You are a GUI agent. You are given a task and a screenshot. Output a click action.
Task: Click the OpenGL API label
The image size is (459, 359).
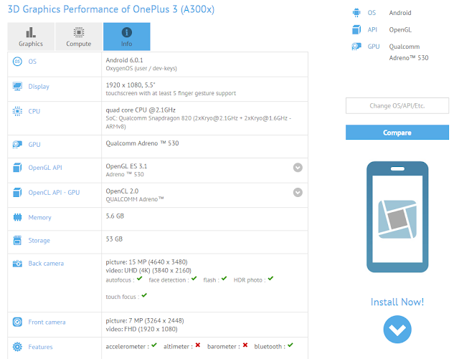45,168
